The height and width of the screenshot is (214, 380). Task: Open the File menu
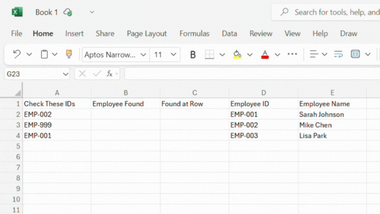pyautogui.click(x=16, y=34)
